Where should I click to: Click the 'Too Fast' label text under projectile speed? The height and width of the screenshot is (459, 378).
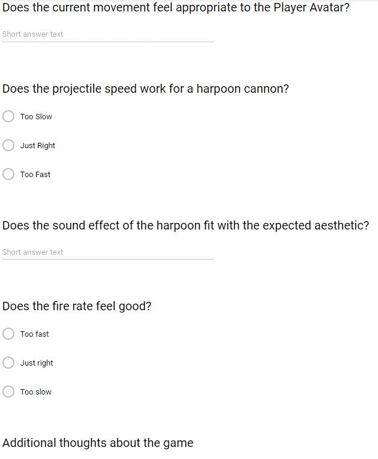(x=35, y=175)
